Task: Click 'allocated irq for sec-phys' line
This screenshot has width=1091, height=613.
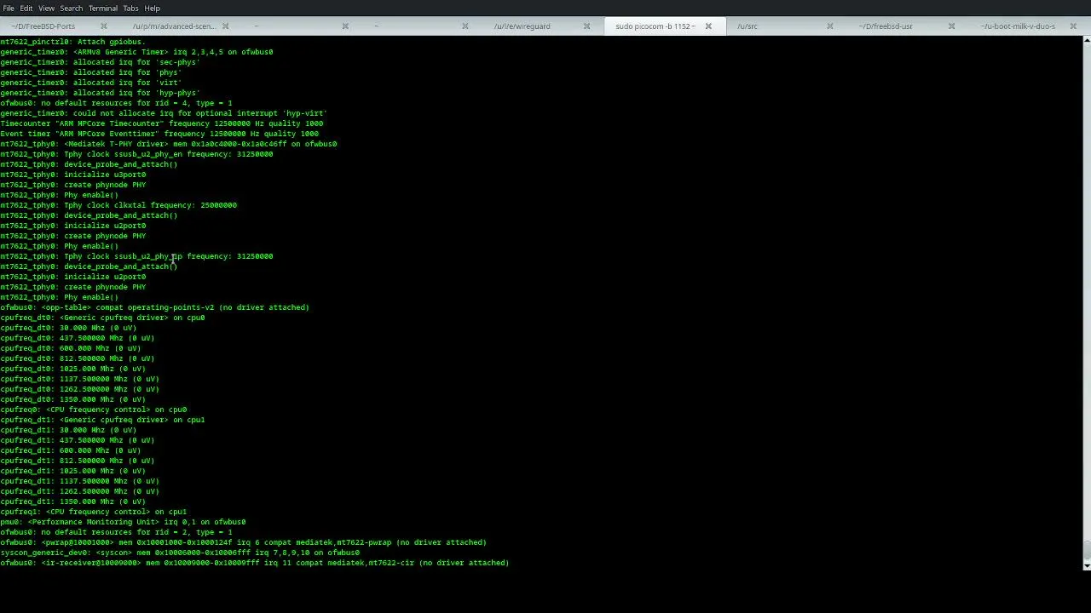Action: pos(100,62)
